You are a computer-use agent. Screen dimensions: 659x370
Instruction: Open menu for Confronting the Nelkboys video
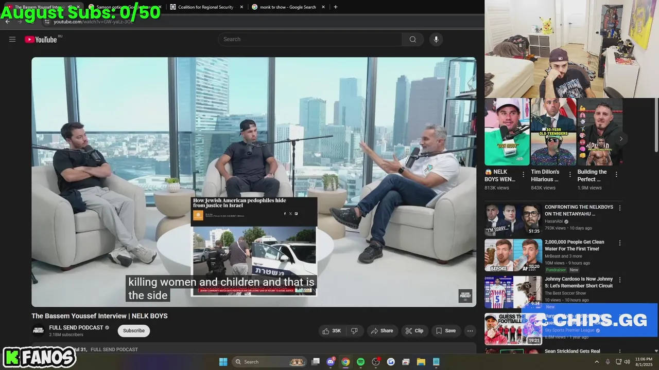coord(620,208)
